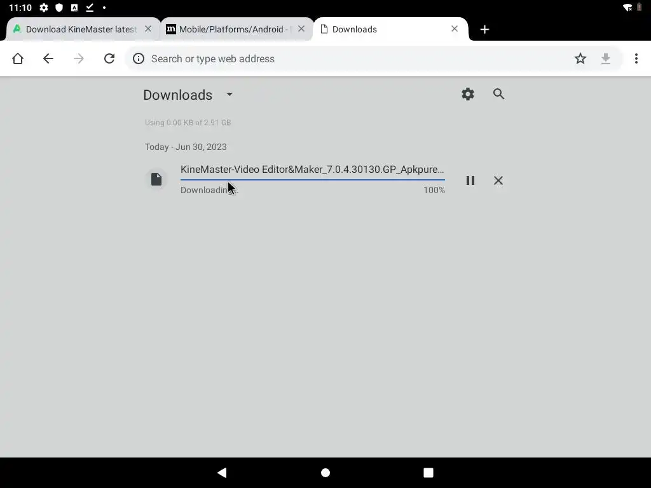Bookmark this page with the star
Viewport: 651px width, 488px height.
(580, 58)
